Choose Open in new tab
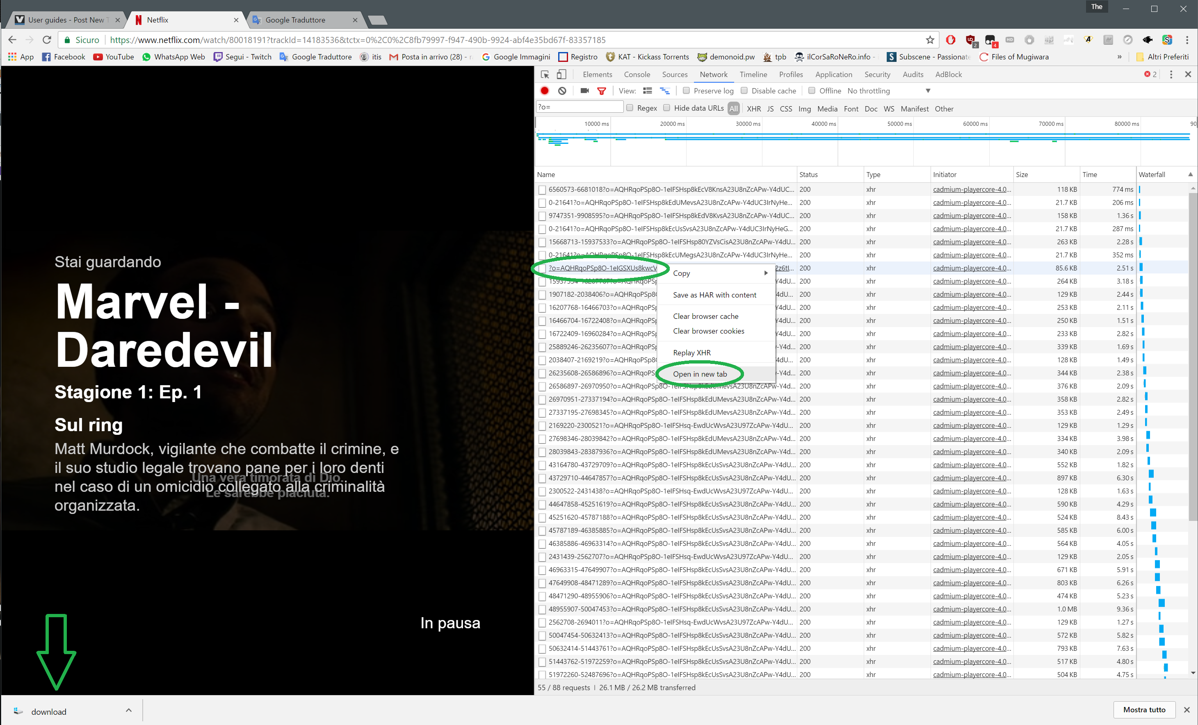 (x=700, y=374)
